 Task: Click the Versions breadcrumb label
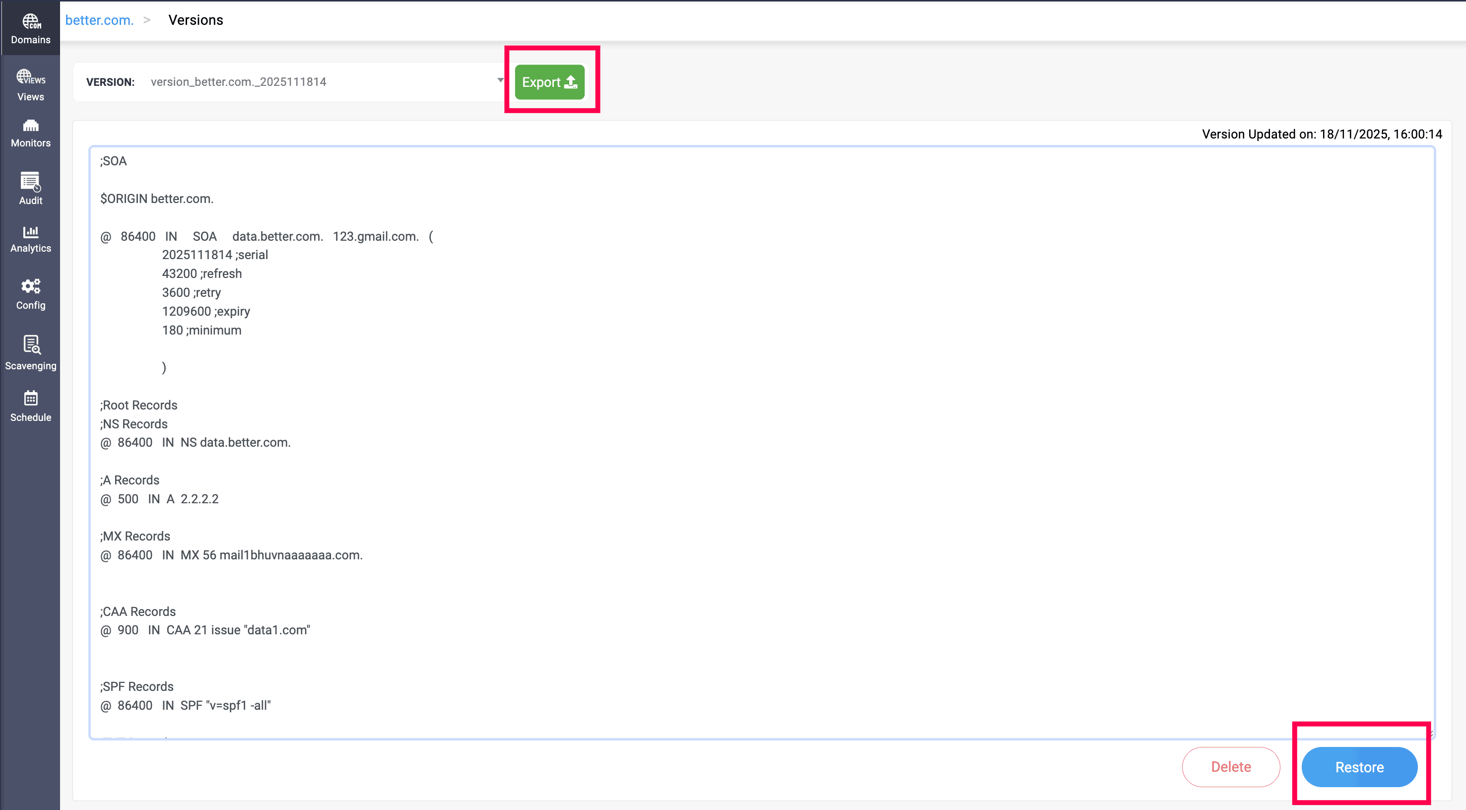(195, 20)
